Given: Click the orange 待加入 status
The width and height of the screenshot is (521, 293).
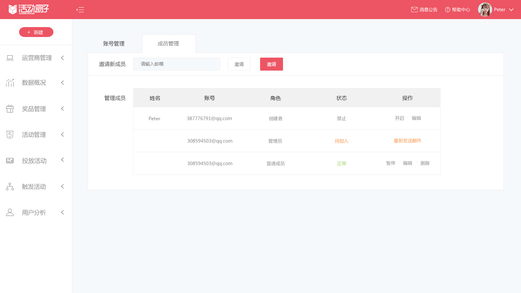Looking at the screenshot, I should point(342,141).
